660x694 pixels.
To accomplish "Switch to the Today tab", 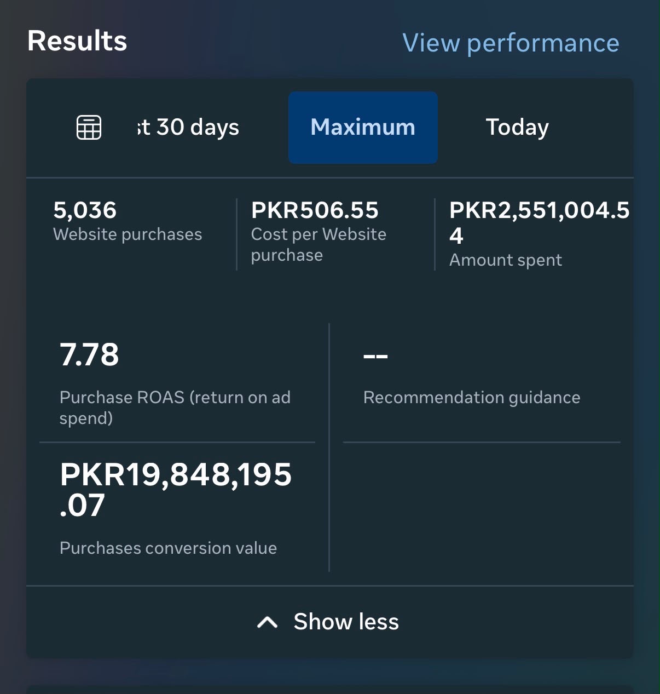I will pyautogui.click(x=517, y=127).
